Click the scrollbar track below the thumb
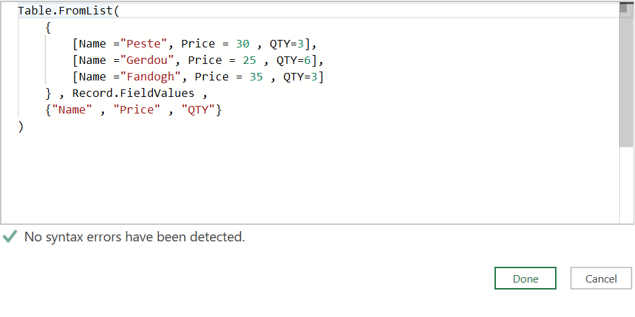 627,184
